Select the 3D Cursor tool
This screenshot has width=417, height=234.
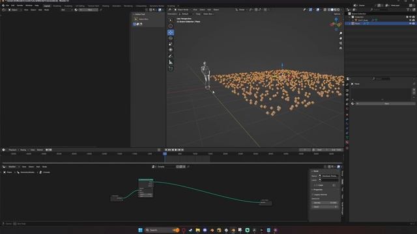[171, 26]
